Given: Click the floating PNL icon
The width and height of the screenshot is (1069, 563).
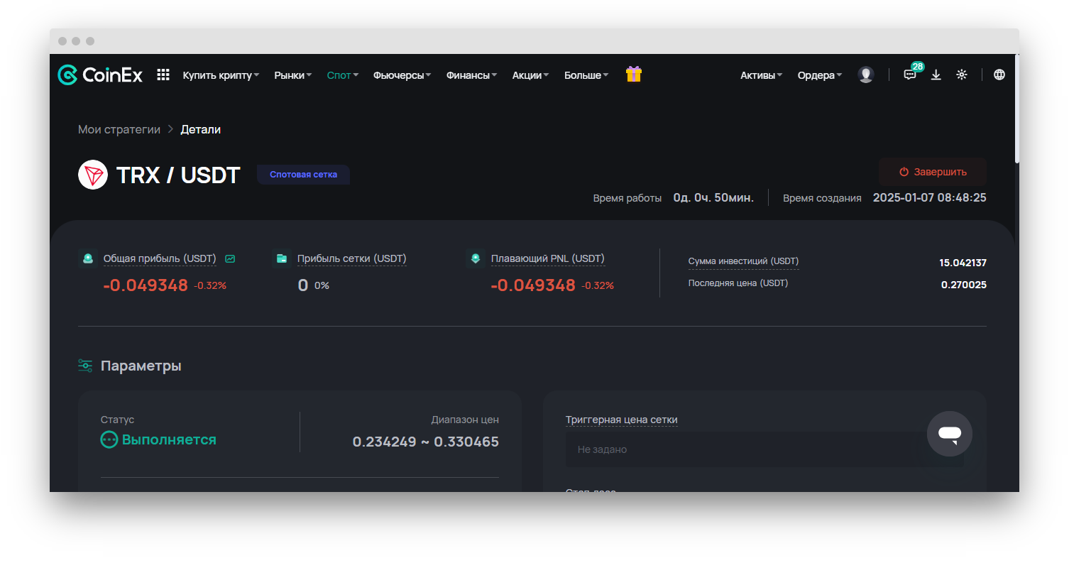Looking at the screenshot, I should click(x=476, y=259).
